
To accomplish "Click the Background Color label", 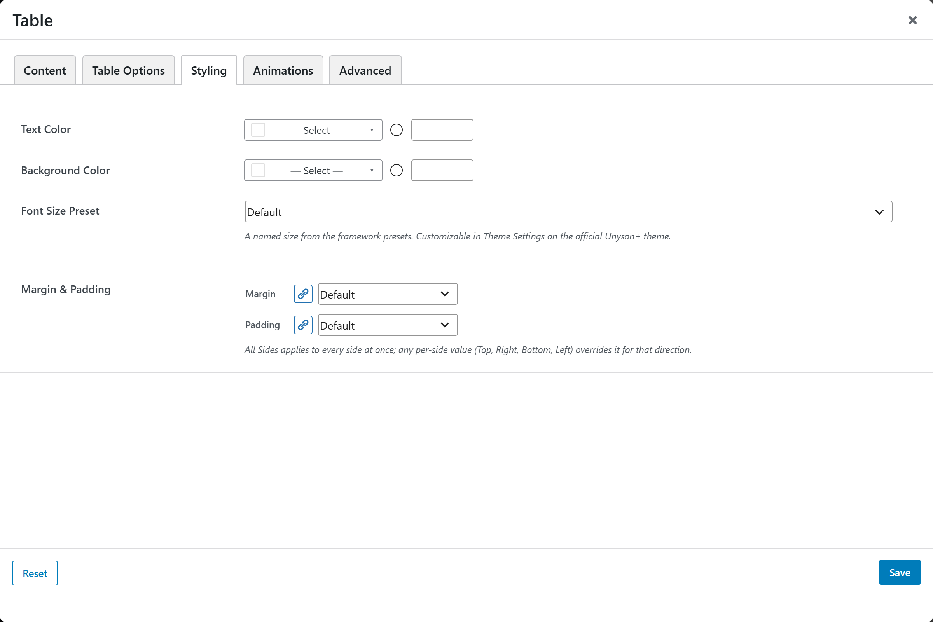I will (x=65, y=170).
